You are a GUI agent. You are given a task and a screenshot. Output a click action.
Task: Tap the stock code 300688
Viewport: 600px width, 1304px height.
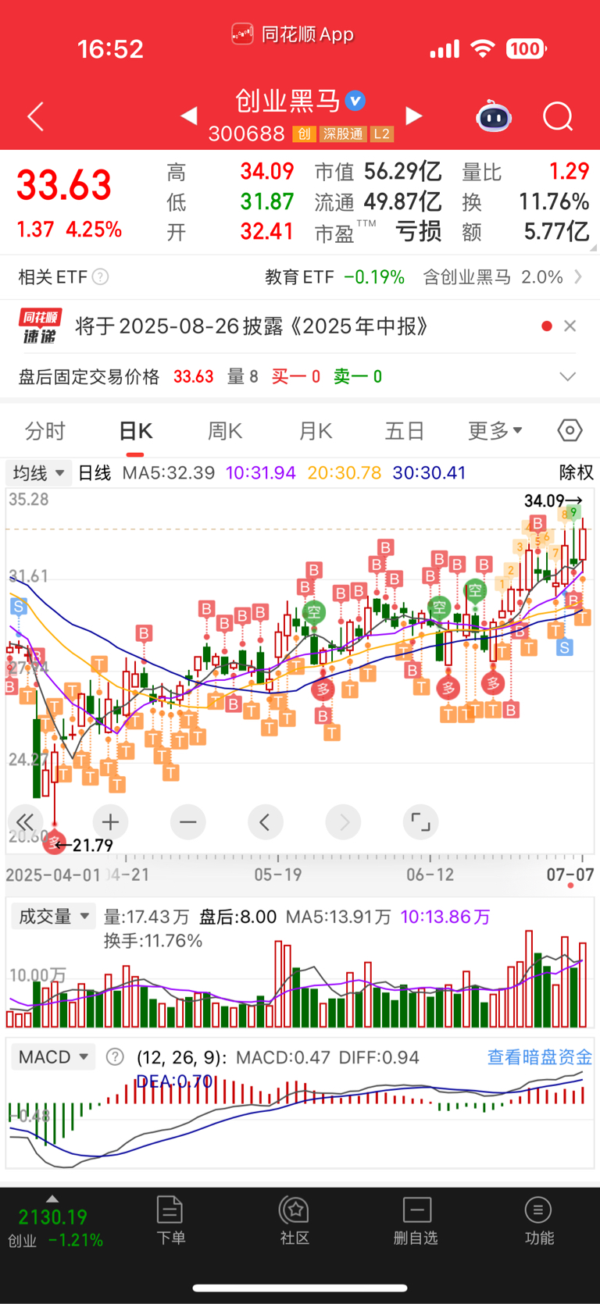point(247,134)
